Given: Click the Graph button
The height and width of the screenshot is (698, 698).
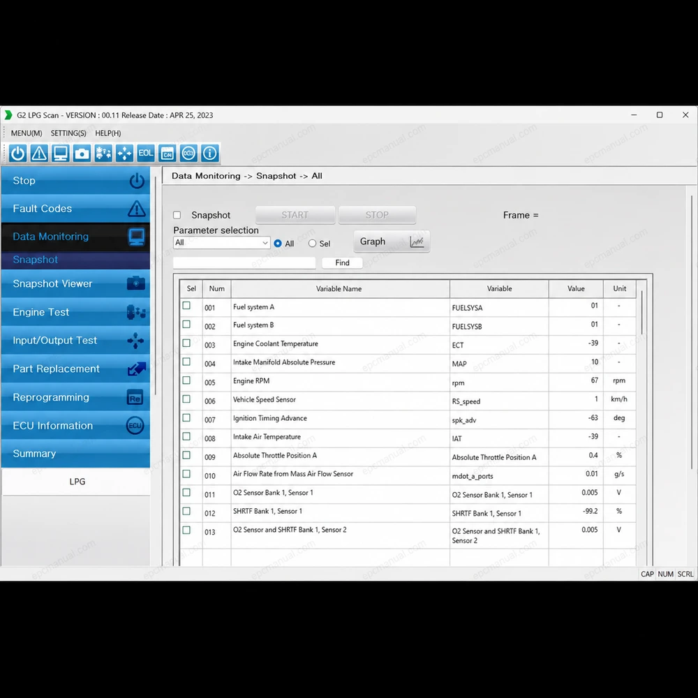Looking at the screenshot, I should tap(392, 242).
